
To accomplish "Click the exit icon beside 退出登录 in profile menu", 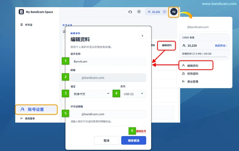I will [x=183, y=81].
